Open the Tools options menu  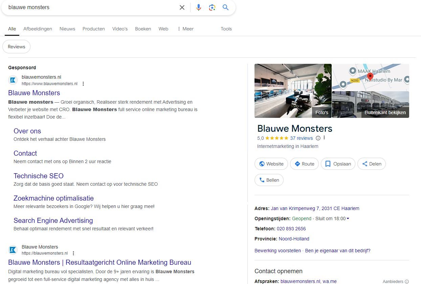226,29
